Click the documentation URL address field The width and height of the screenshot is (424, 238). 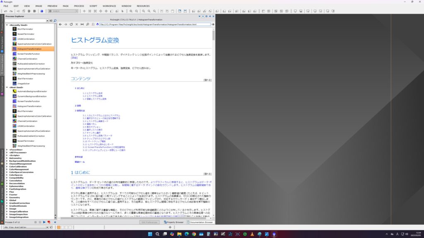point(155,24)
